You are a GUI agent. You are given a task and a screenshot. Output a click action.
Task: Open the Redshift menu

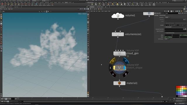(26, 1)
